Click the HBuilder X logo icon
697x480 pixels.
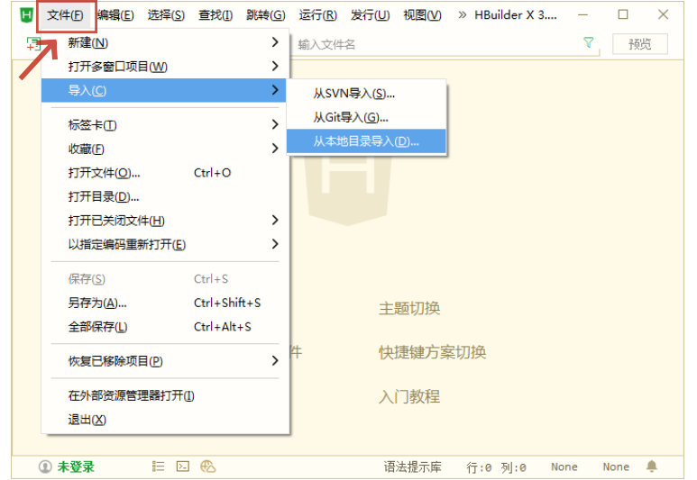(x=26, y=14)
